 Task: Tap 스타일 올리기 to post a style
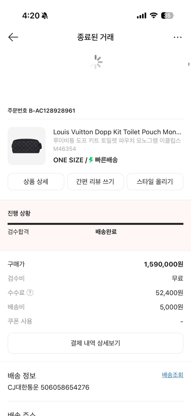[155, 181]
